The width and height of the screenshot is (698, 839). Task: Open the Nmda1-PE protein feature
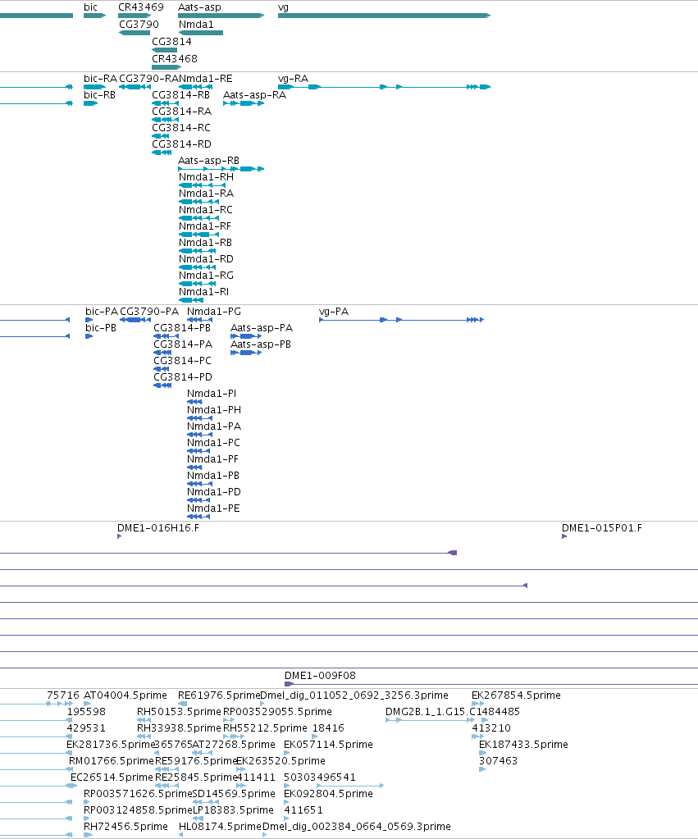pos(198,517)
